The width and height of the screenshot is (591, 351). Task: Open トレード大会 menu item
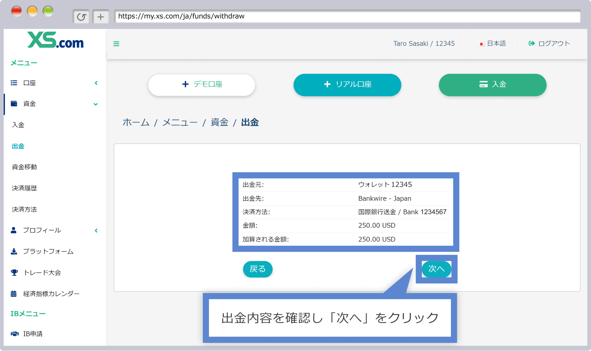(x=42, y=273)
